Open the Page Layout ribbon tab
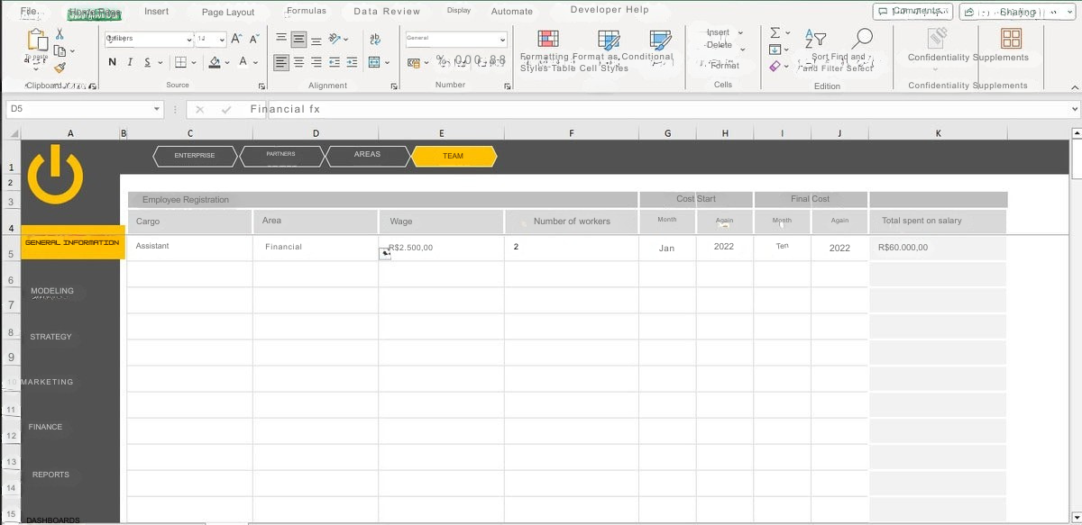The height and width of the screenshot is (525, 1082). pyautogui.click(x=227, y=13)
